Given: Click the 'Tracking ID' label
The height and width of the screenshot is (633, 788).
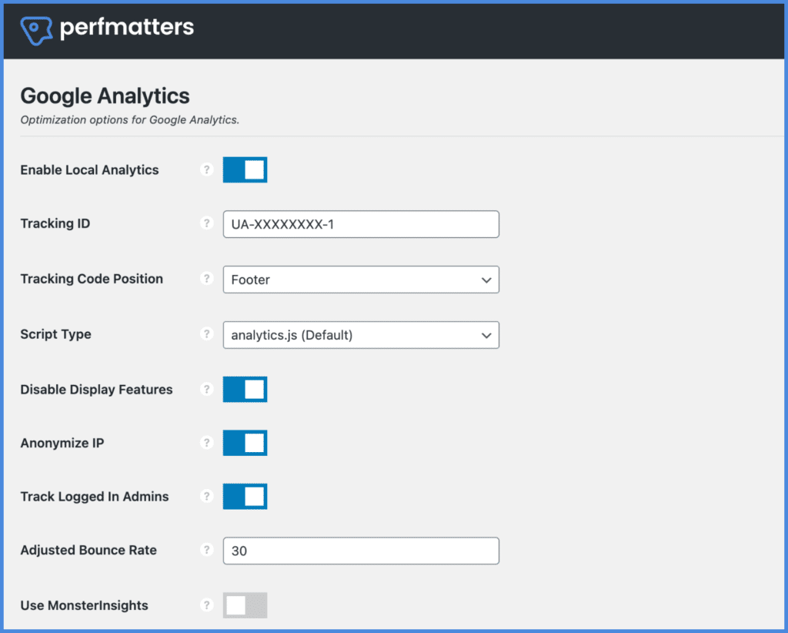Looking at the screenshot, I should pyautogui.click(x=55, y=223).
